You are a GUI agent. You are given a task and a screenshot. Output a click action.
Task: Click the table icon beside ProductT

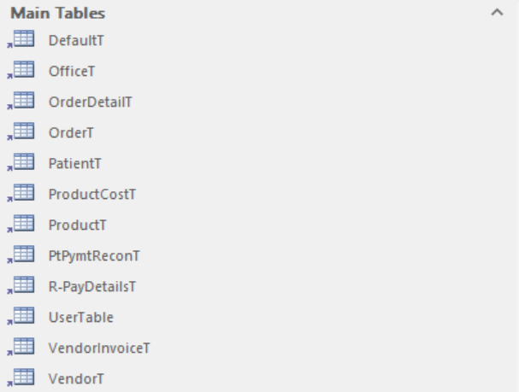(23, 224)
